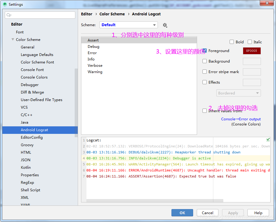
Task: Enable the Effects checkbox
Action: click(x=205, y=82)
